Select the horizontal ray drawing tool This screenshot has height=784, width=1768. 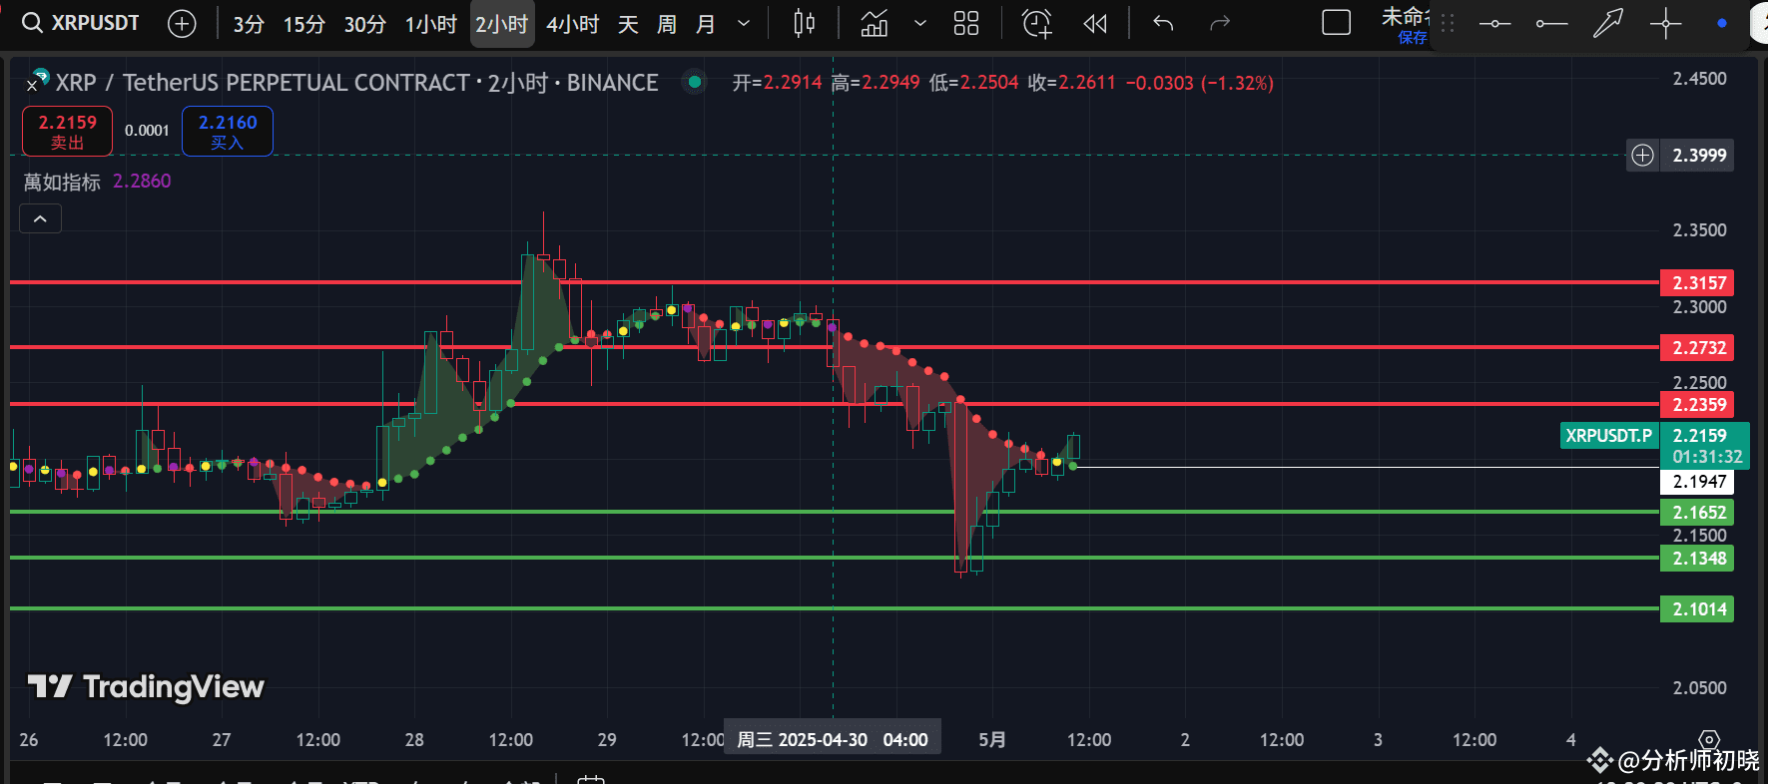click(1551, 23)
